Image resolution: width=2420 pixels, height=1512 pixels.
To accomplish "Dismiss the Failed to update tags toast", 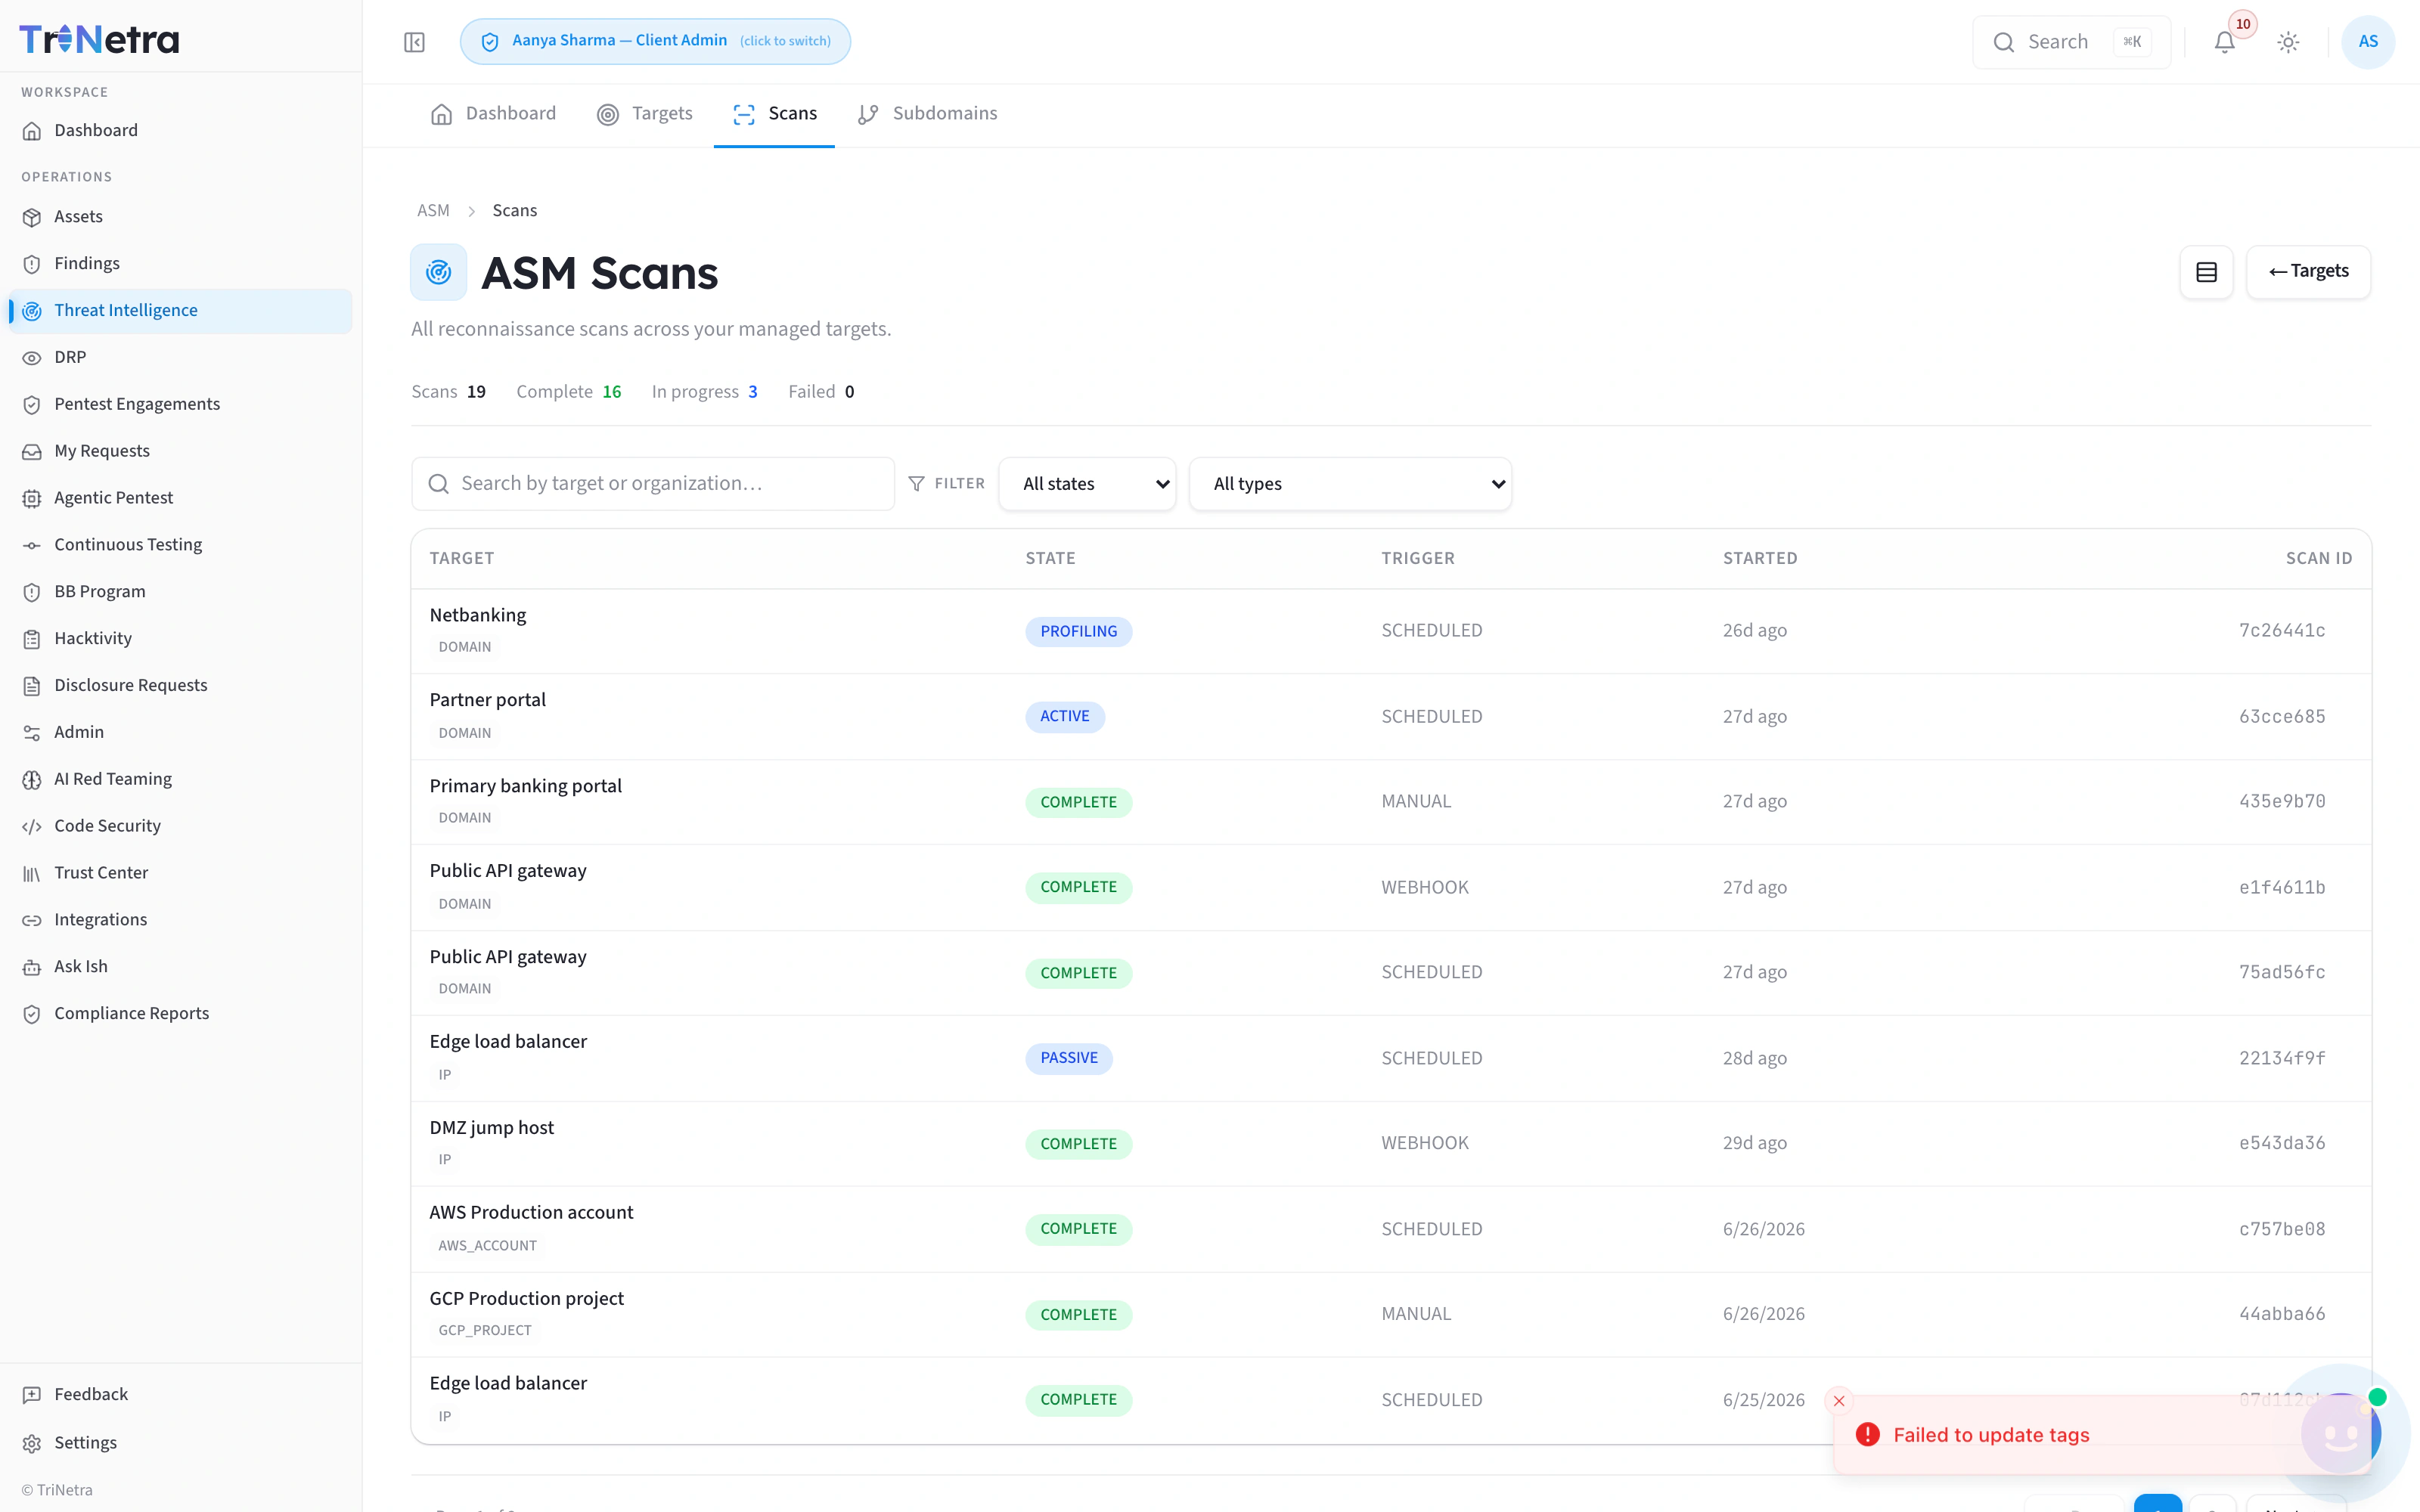I will [1838, 1401].
